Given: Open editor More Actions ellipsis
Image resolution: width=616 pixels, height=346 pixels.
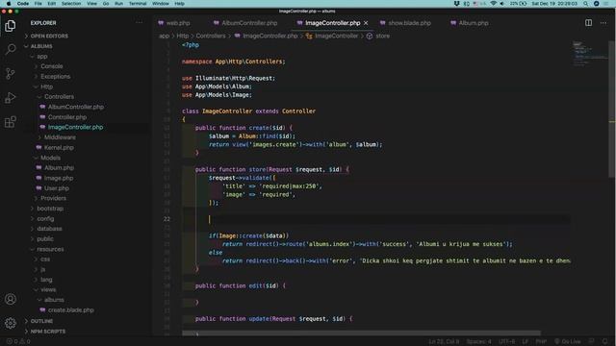Looking at the screenshot, I should point(603,23).
